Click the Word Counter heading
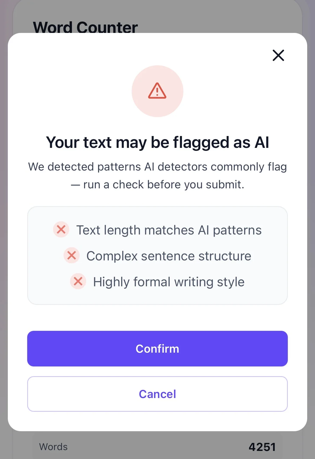Screen dimensions: 315x459 click(x=85, y=27)
